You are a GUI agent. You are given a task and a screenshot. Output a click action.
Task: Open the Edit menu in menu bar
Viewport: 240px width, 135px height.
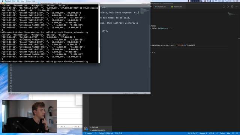tap(18, 1)
